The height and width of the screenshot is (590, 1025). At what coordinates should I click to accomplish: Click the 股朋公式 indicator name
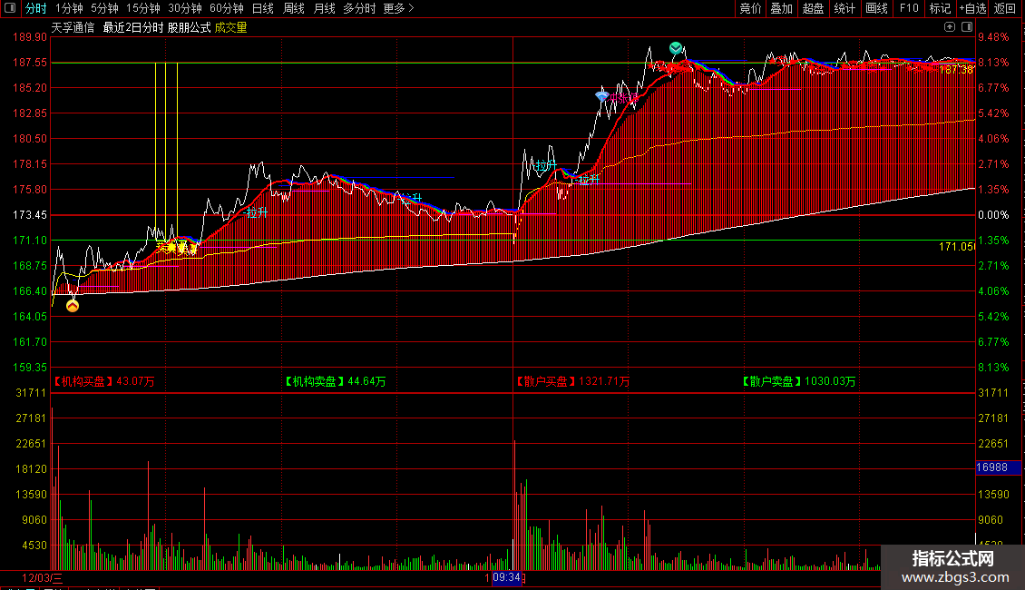(x=189, y=27)
